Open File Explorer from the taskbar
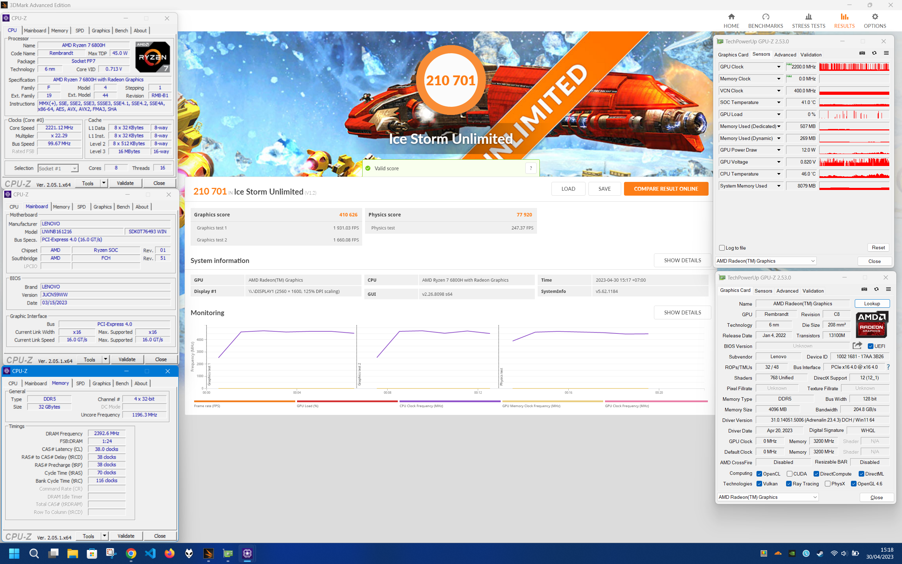Screen dimensions: 902x564 pos(72,553)
